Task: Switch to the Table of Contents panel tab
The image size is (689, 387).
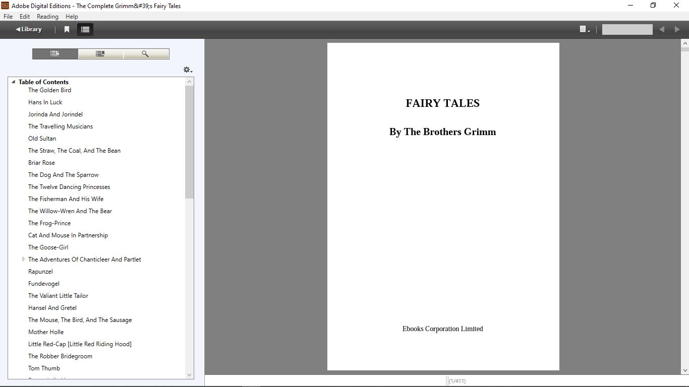Action: click(55, 54)
